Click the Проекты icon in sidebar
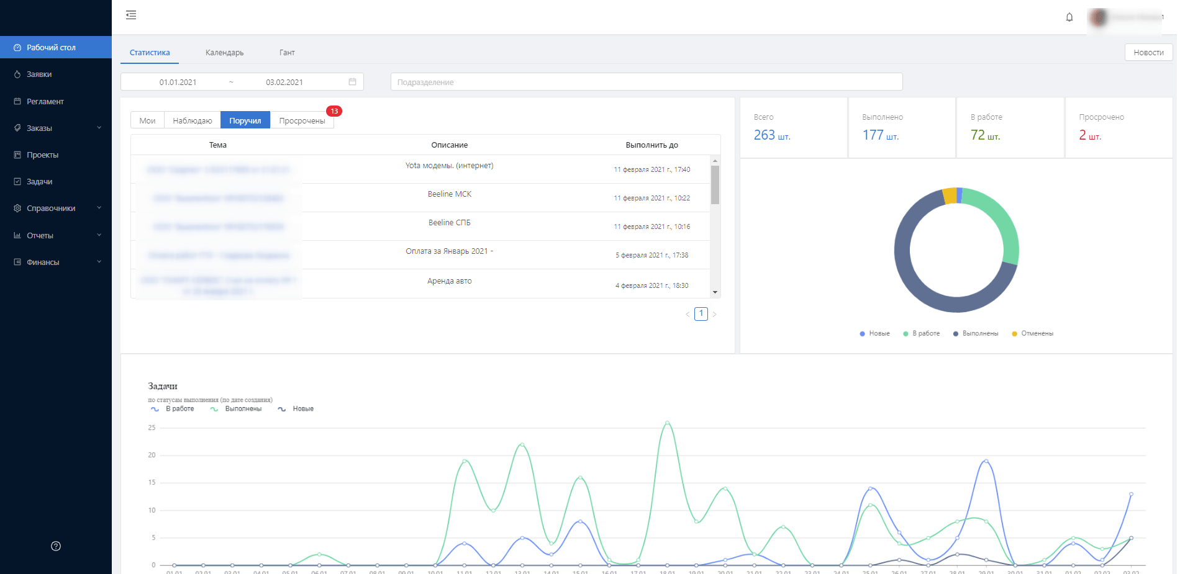1180x574 pixels. [17, 155]
